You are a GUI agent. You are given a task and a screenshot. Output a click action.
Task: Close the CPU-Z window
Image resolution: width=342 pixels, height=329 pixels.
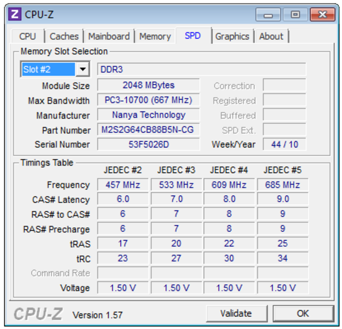[322, 15]
